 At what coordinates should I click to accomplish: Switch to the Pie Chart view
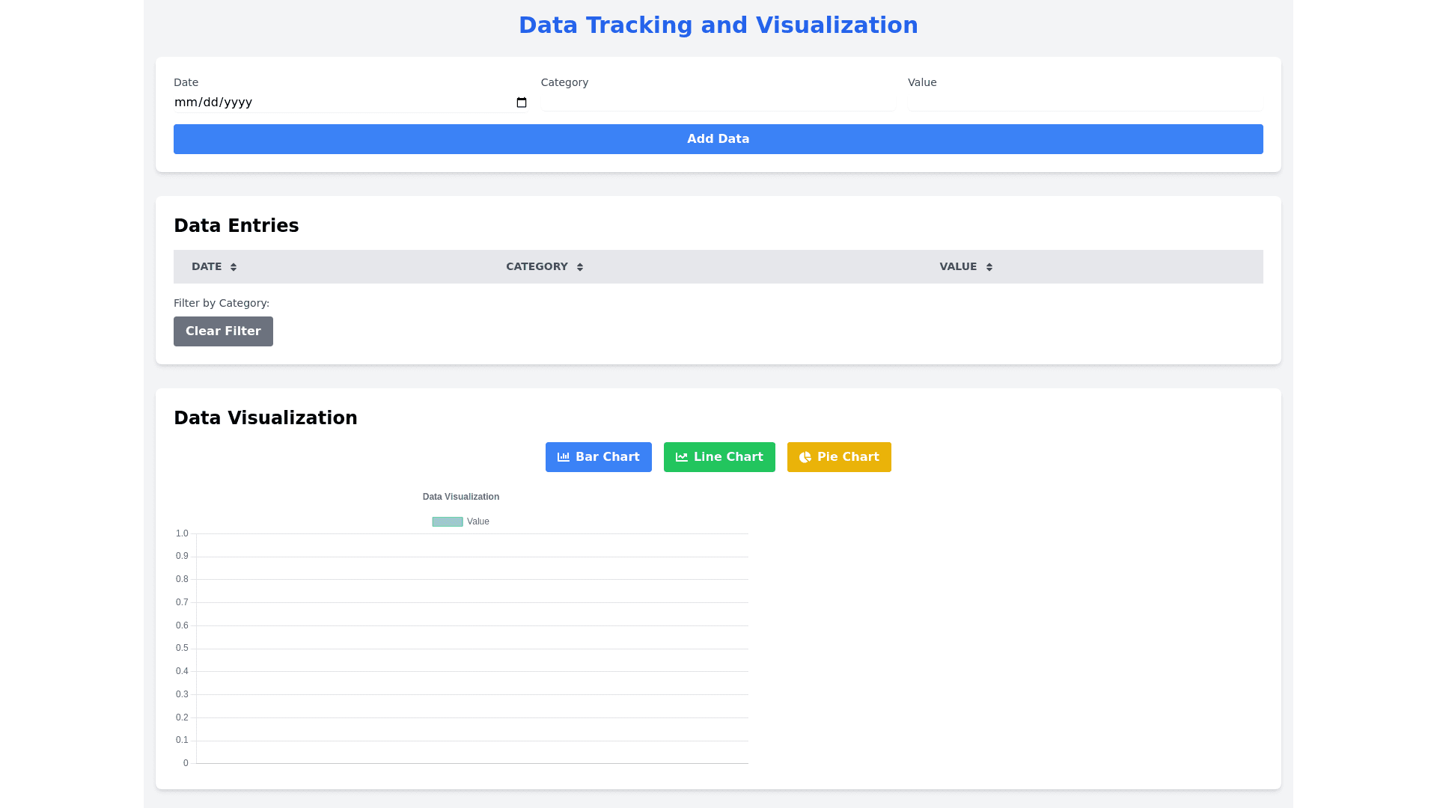[x=847, y=457]
